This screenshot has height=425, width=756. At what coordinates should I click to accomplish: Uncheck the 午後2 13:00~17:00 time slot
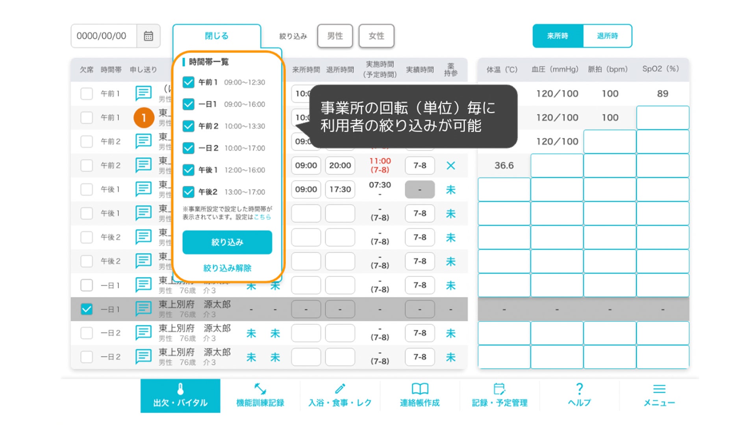[189, 192]
